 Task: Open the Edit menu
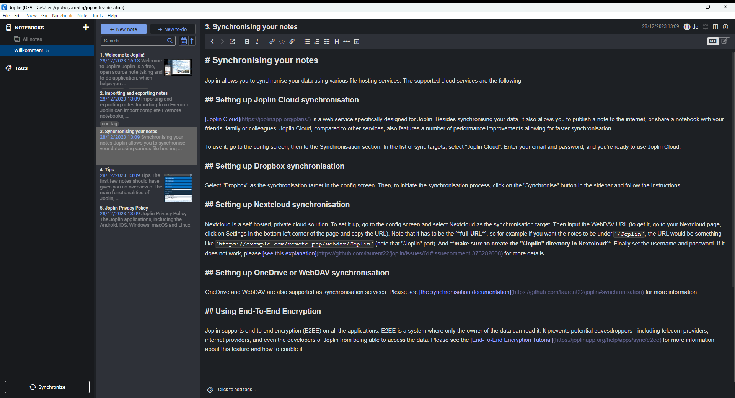[x=18, y=16]
